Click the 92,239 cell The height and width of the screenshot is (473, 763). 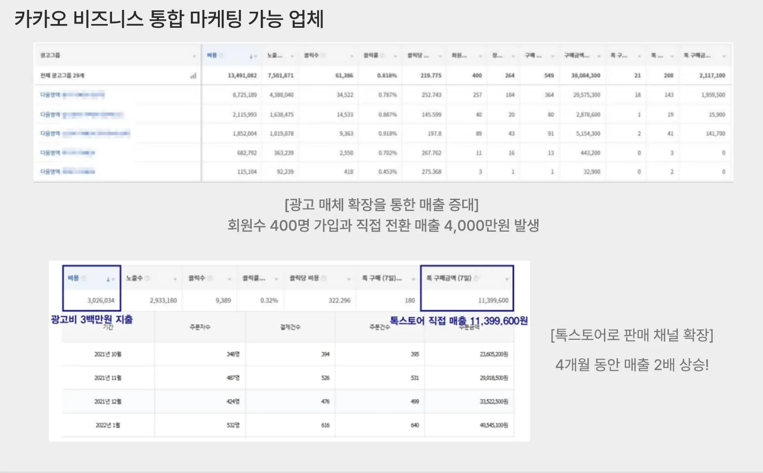285,171
